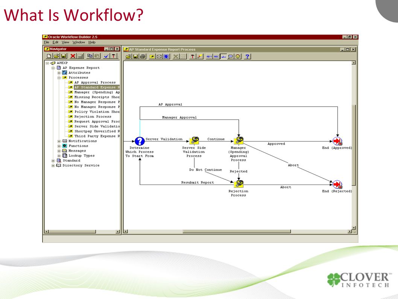Click the eraser icon in process toolbar
Viewport: 398px width, 299px height.
pyautogui.click(x=200, y=56)
